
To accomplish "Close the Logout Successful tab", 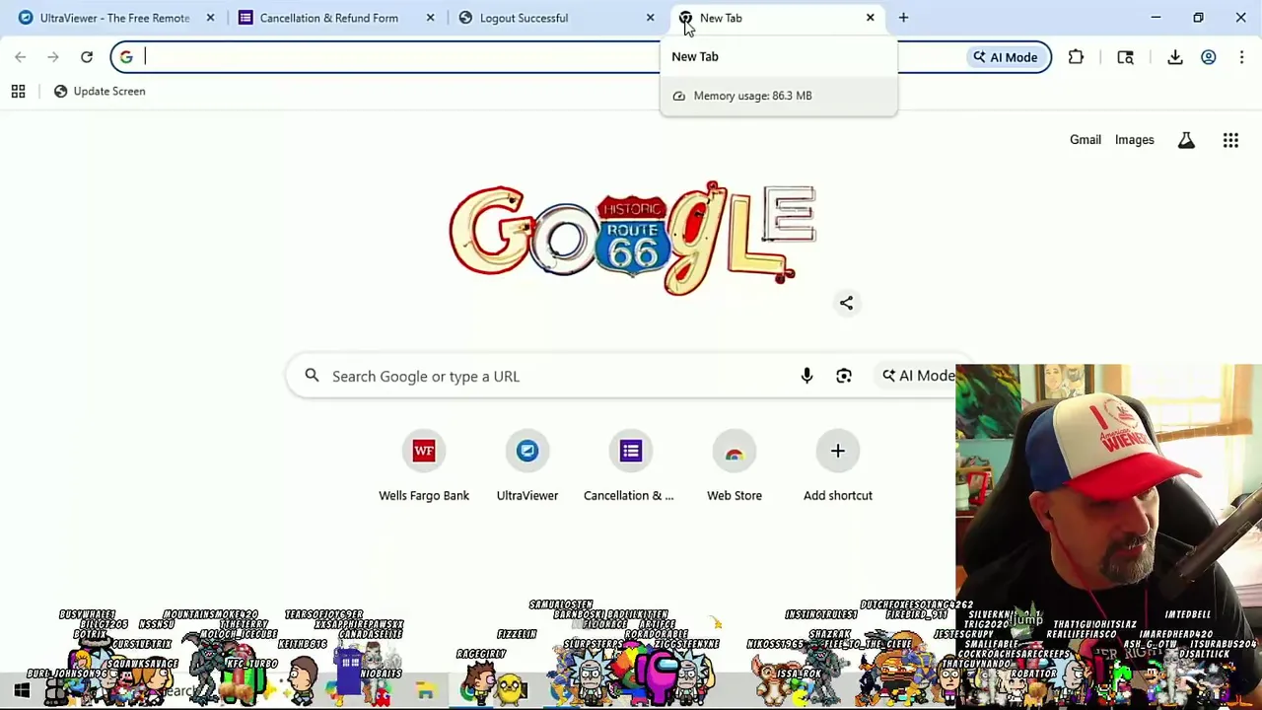I will [x=650, y=18].
